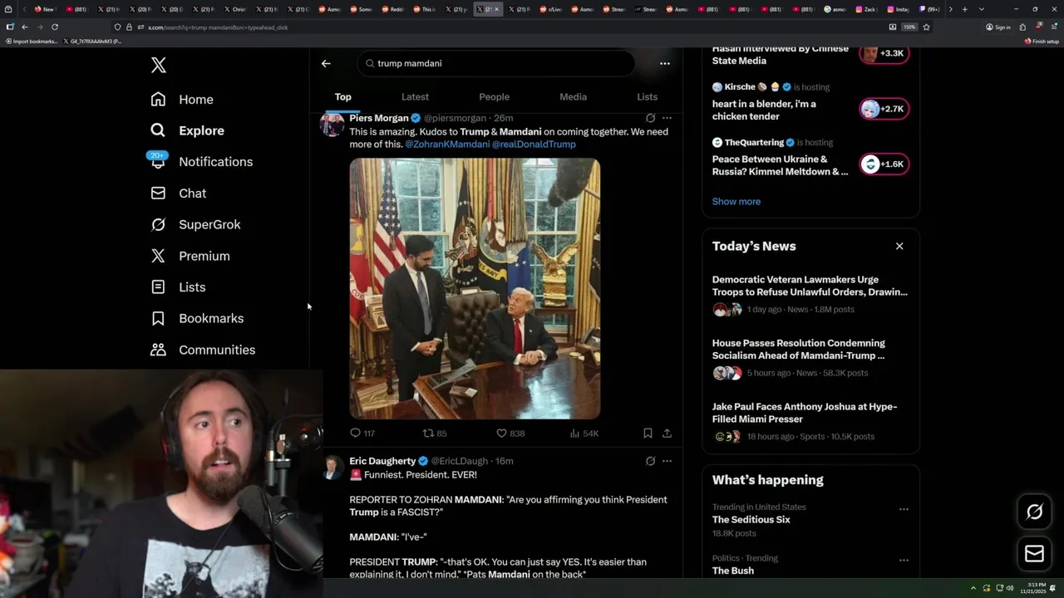The image size is (1064, 598).
Task: Click the X logo in sidebar
Action: pos(159,65)
